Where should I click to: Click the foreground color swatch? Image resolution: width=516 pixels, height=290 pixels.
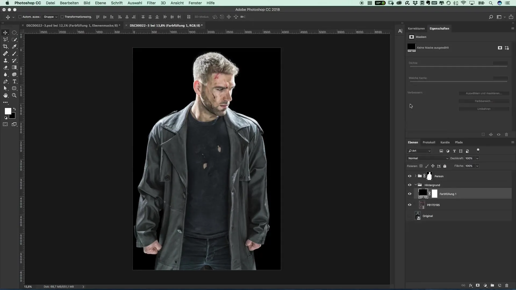(8, 111)
